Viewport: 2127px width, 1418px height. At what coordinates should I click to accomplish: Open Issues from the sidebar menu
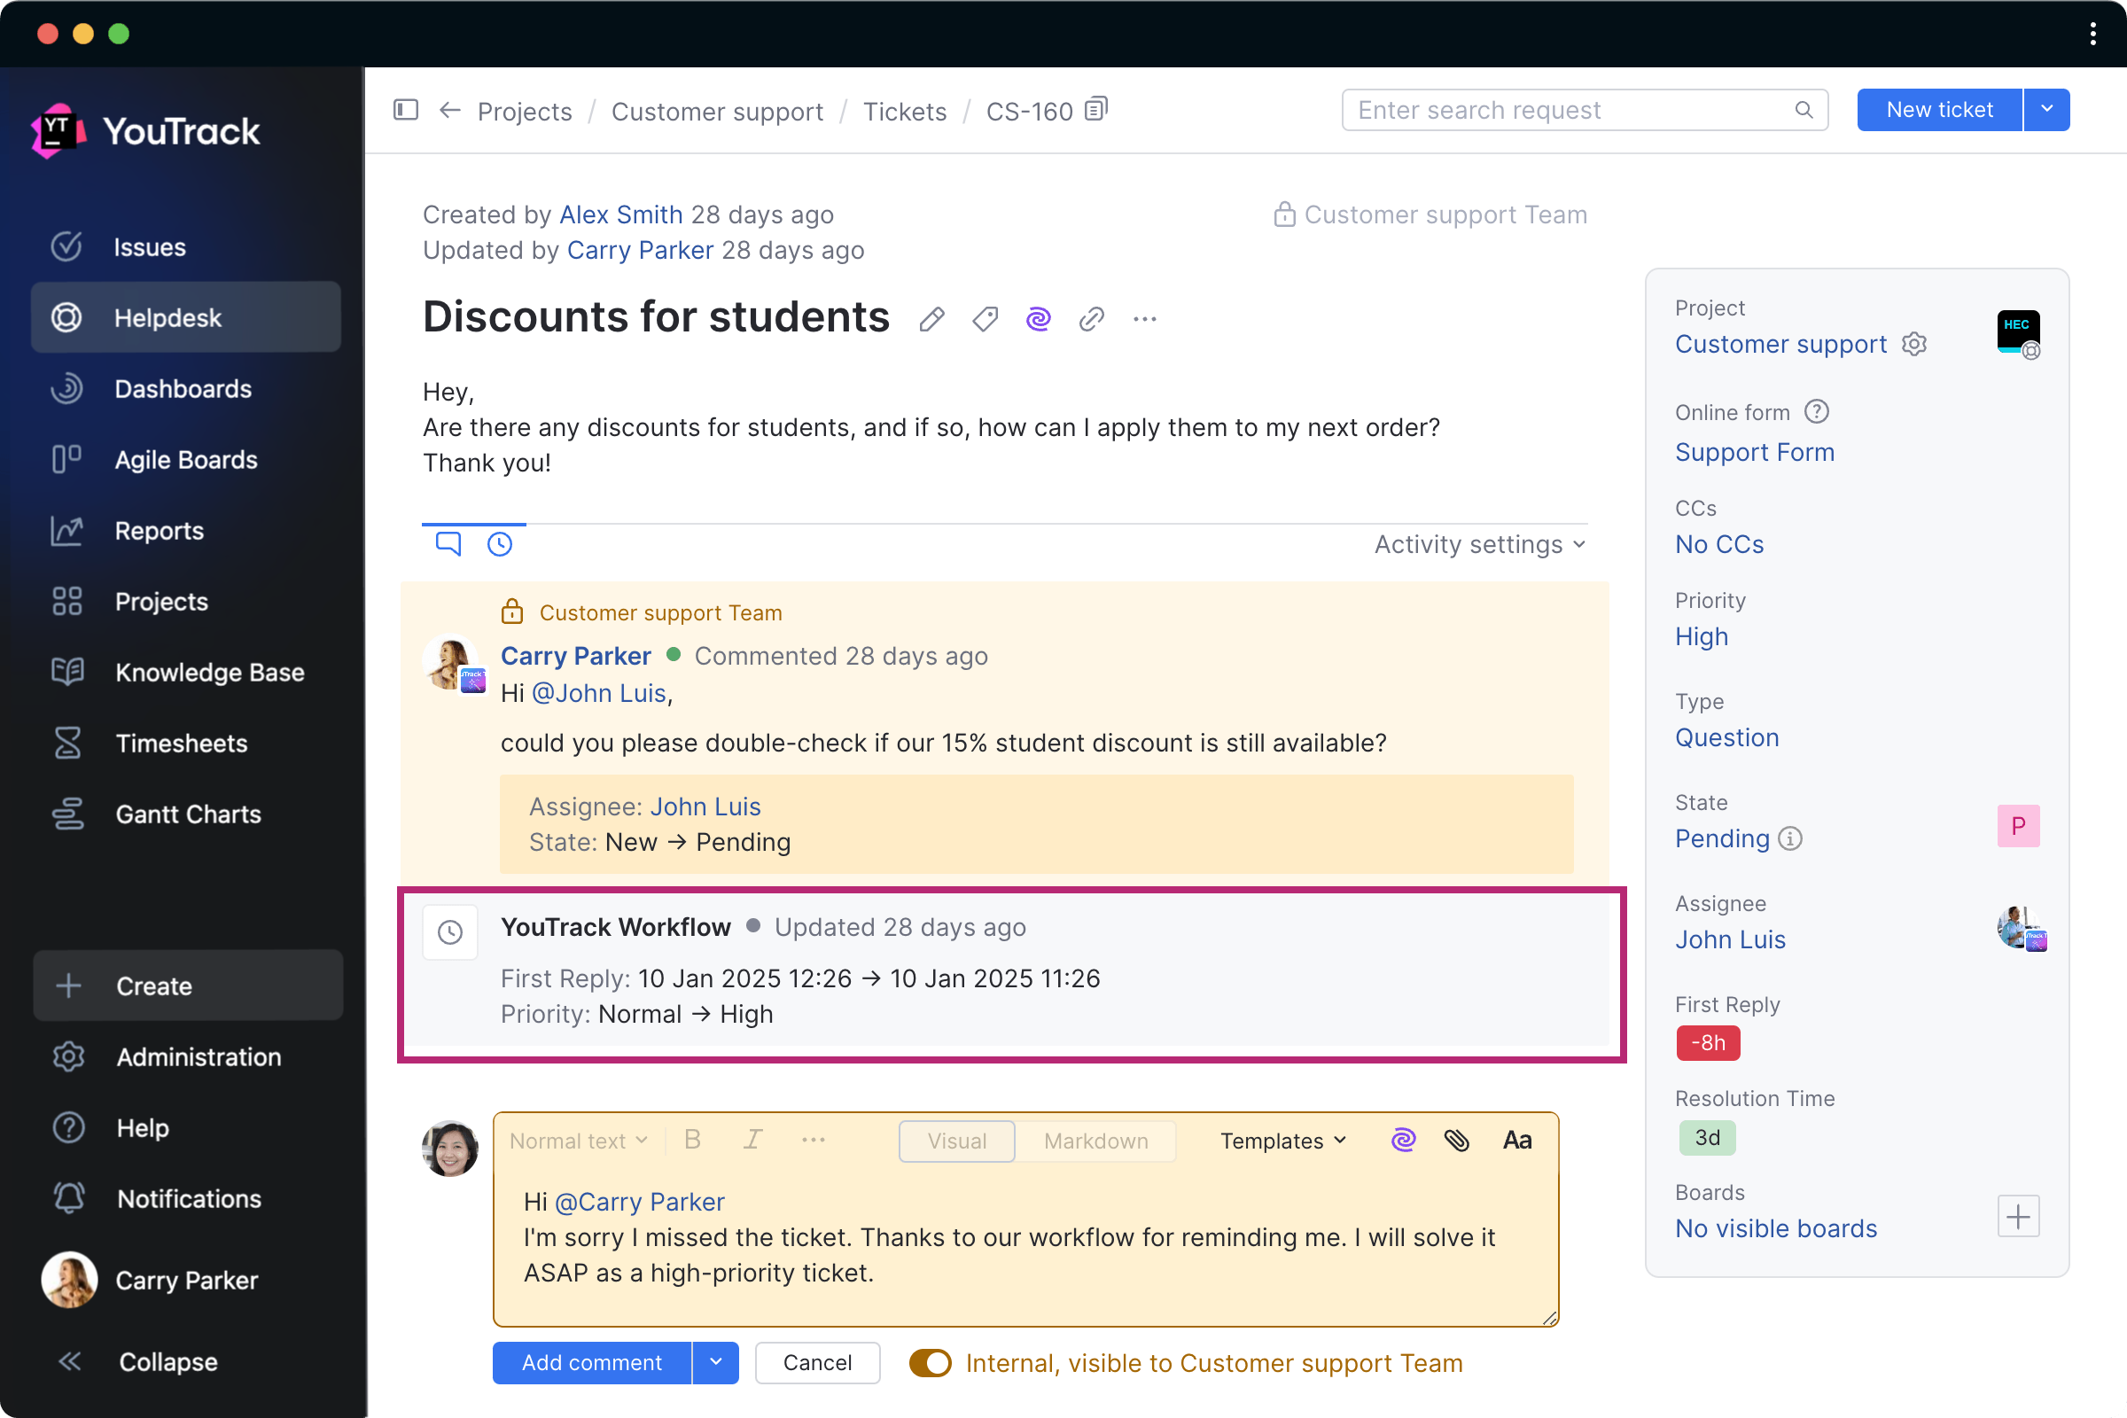(148, 246)
